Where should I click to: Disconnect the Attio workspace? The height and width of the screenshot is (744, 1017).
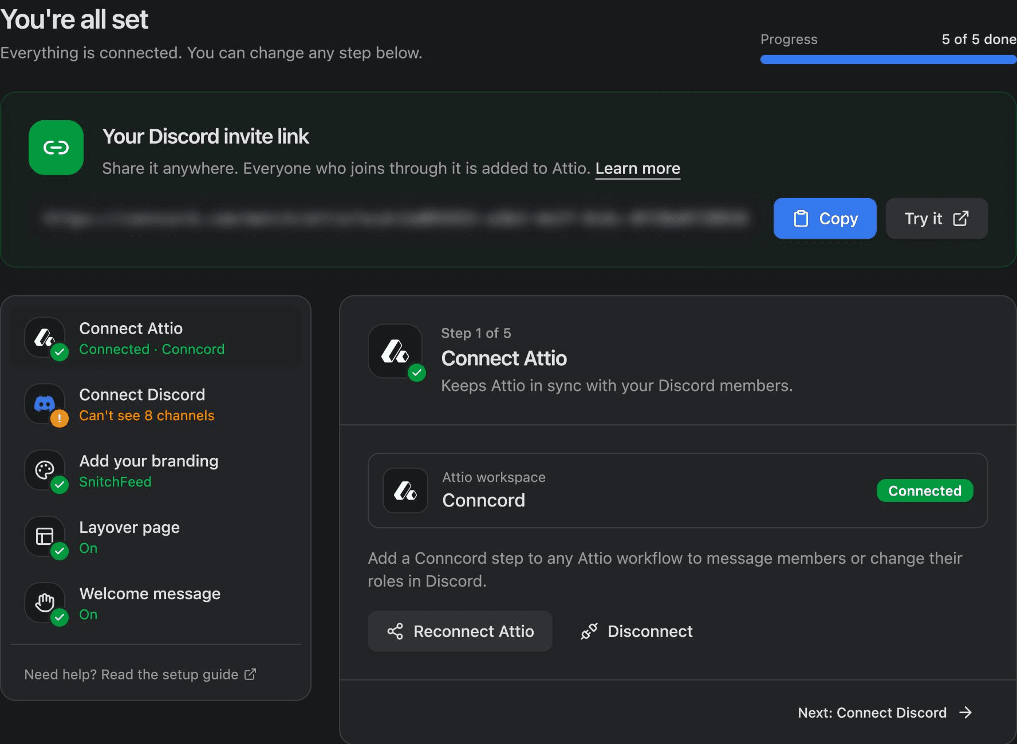coord(636,631)
